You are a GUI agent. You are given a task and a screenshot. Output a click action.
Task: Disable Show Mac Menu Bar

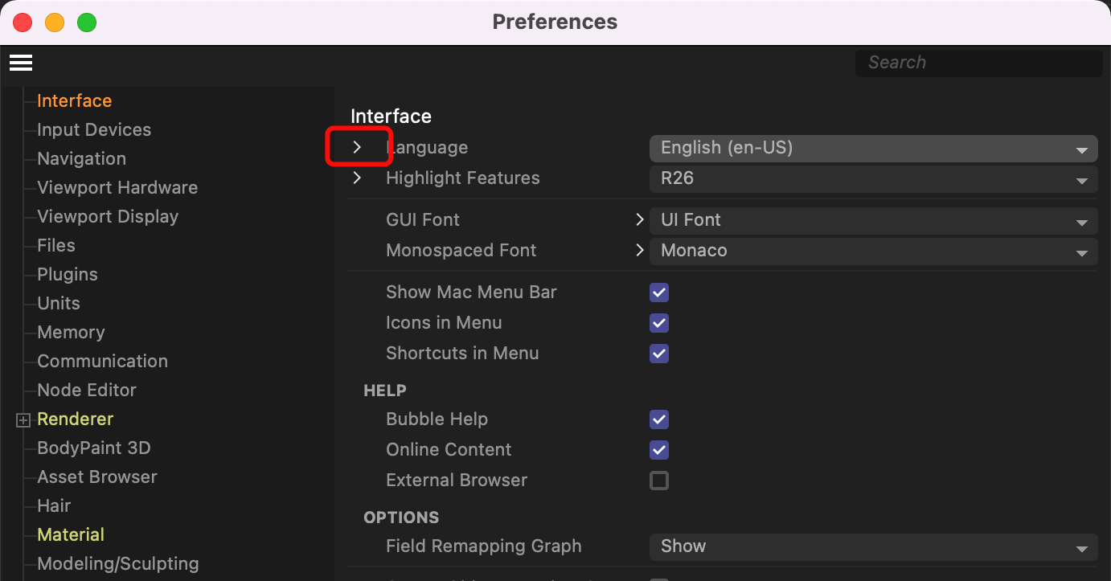(x=658, y=293)
